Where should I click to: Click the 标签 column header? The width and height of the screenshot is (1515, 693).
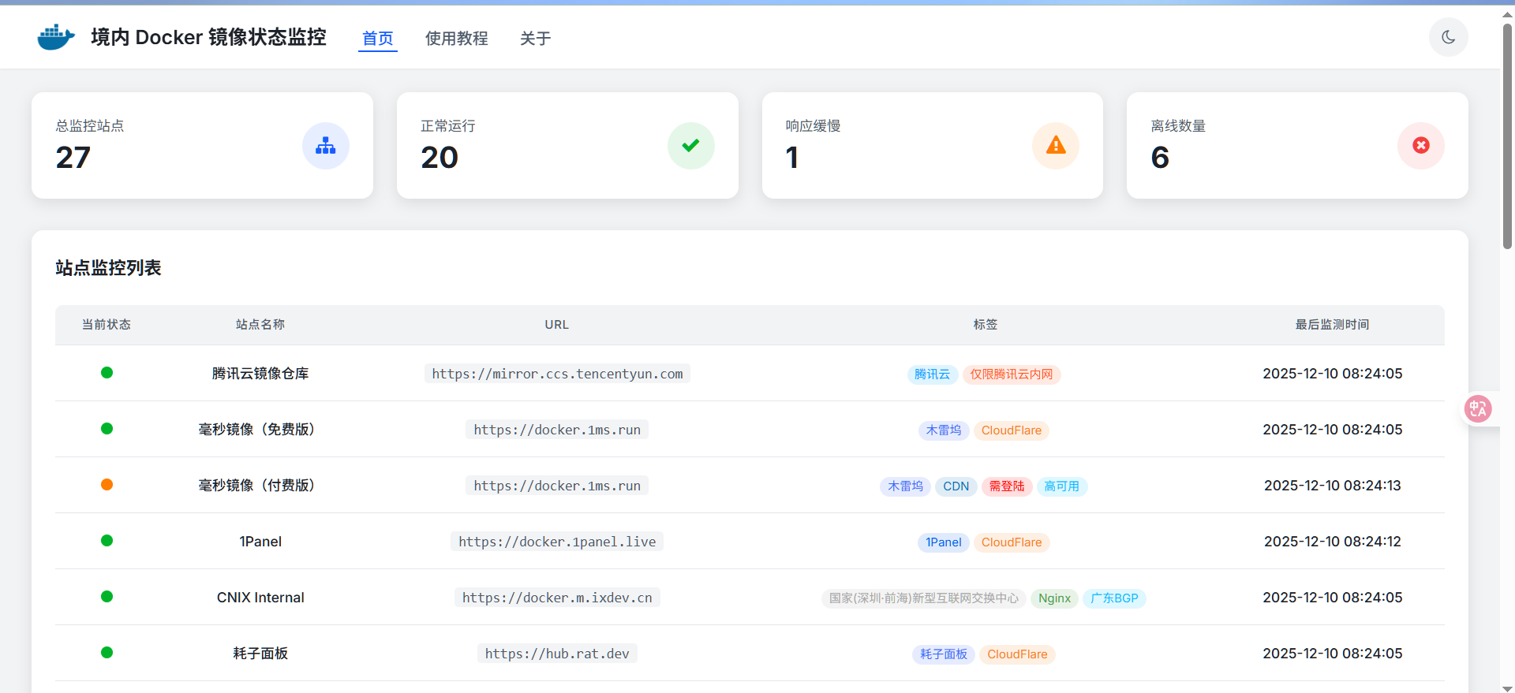click(985, 325)
